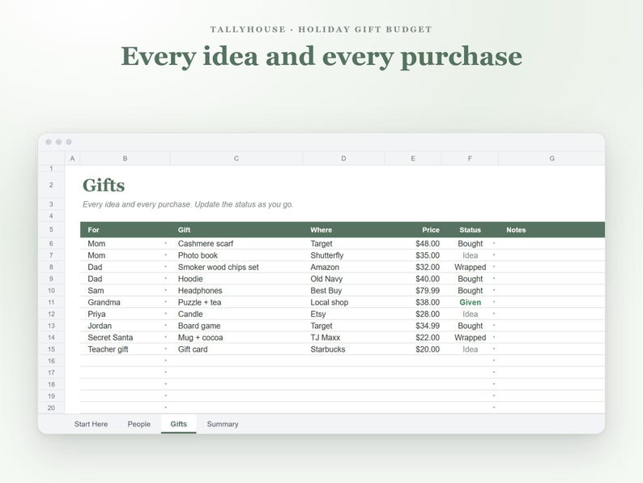Select the 'Photo book' cell
This screenshot has width=643, height=483.
[236, 255]
